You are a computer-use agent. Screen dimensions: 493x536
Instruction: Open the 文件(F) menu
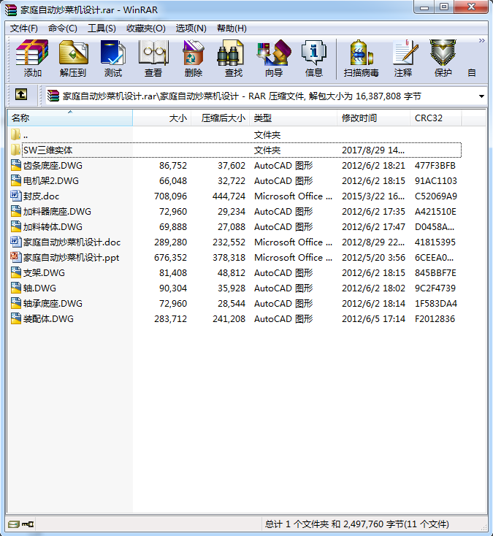(24, 28)
